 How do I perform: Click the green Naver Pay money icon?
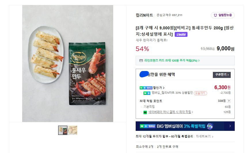click(145, 112)
